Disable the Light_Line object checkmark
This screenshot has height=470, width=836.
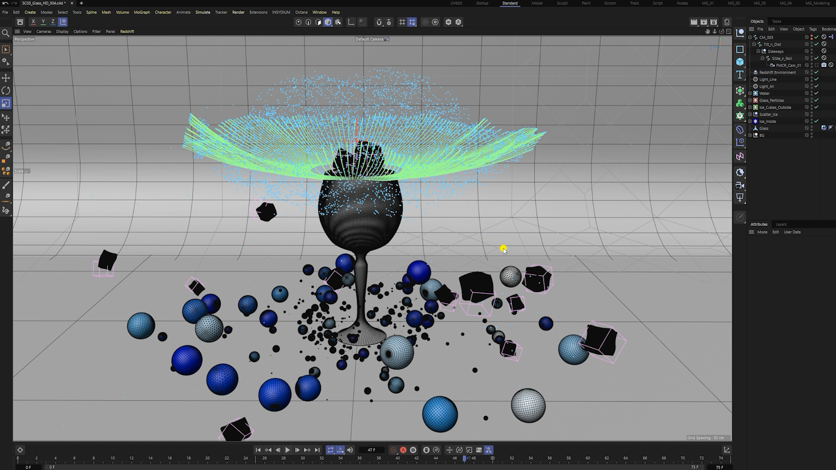(816, 79)
